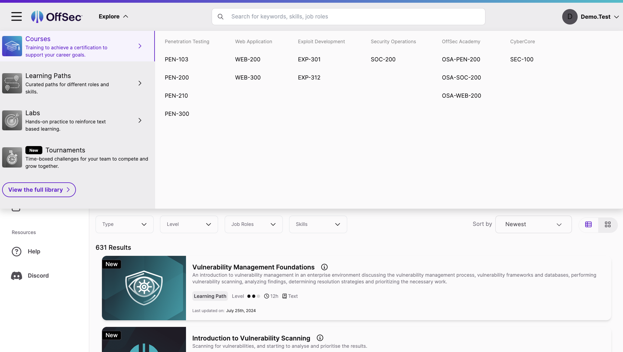The height and width of the screenshot is (352, 623).
Task: Click the search keywords input field
Action: (x=348, y=17)
